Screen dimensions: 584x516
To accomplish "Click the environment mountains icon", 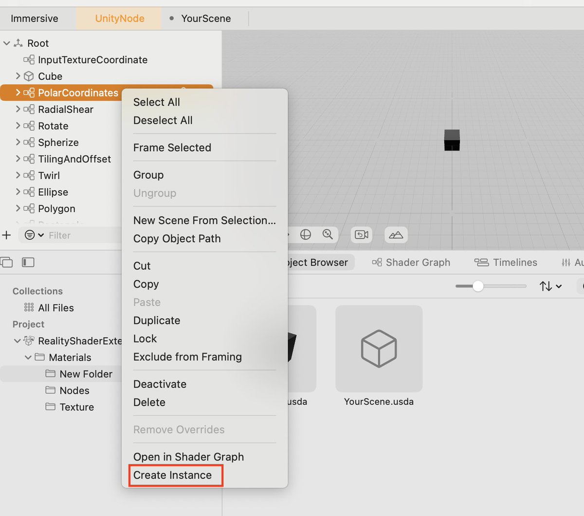I will pos(396,235).
